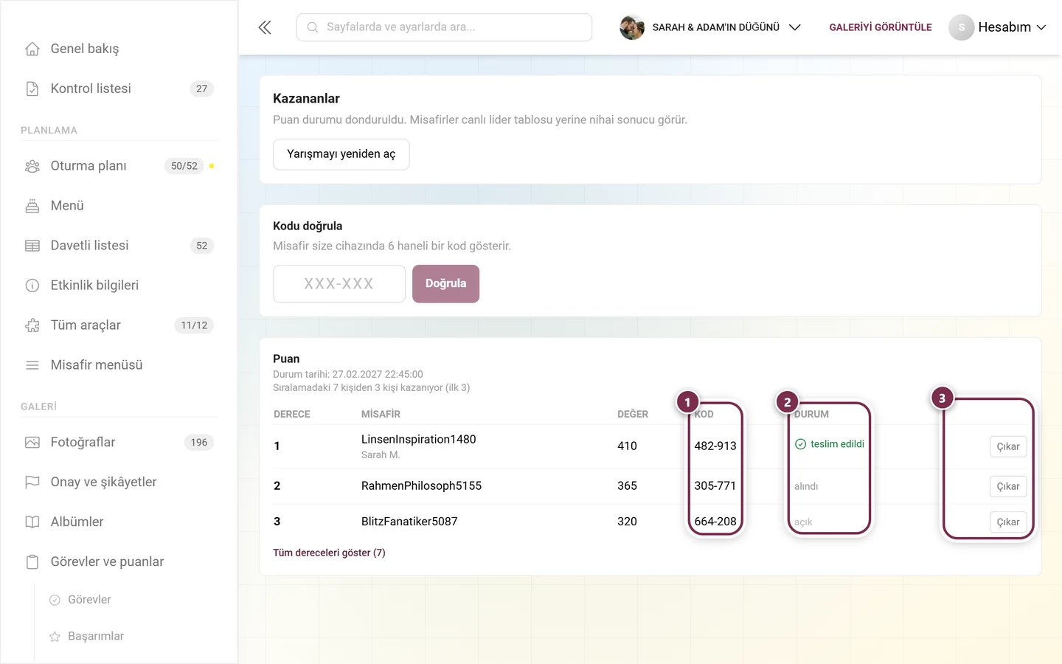Select Görevler submenu item

[89, 600]
